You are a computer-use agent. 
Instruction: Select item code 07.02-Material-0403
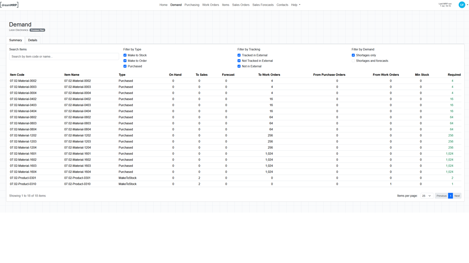pyautogui.click(x=23, y=105)
